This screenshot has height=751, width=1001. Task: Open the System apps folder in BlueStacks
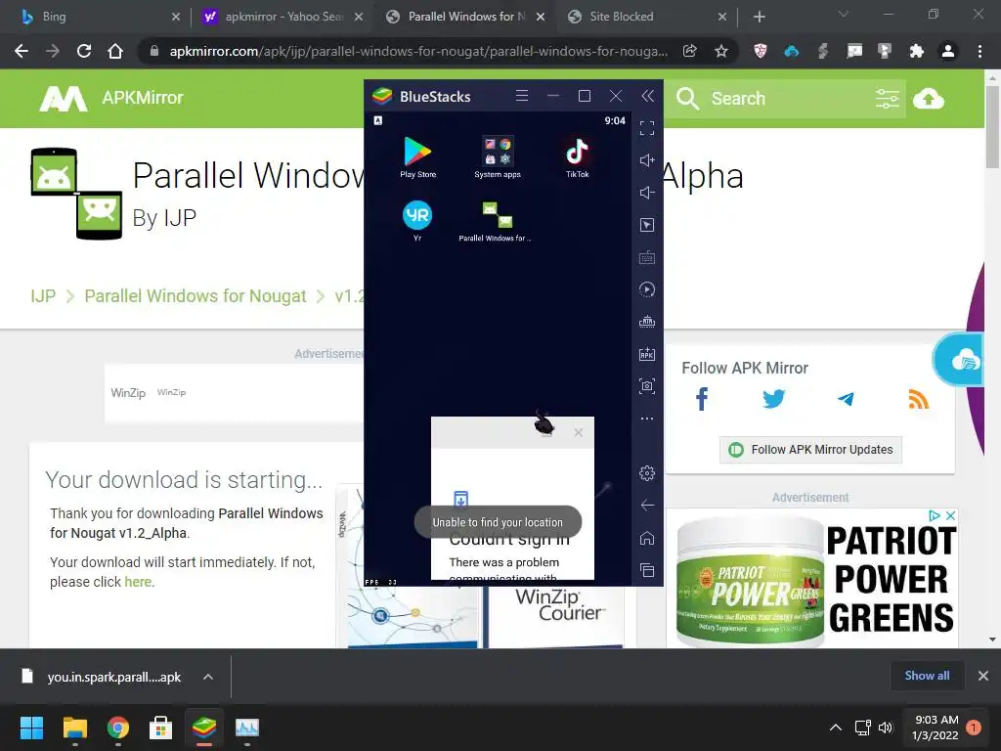[498, 157]
